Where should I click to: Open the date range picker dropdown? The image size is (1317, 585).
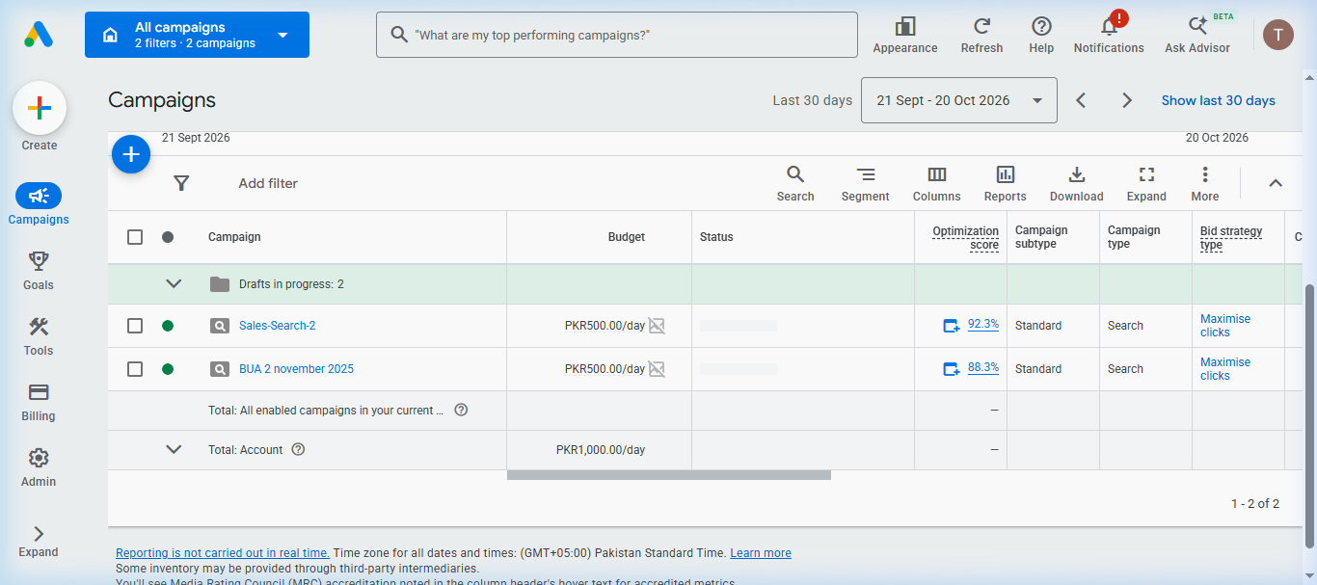pos(958,100)
